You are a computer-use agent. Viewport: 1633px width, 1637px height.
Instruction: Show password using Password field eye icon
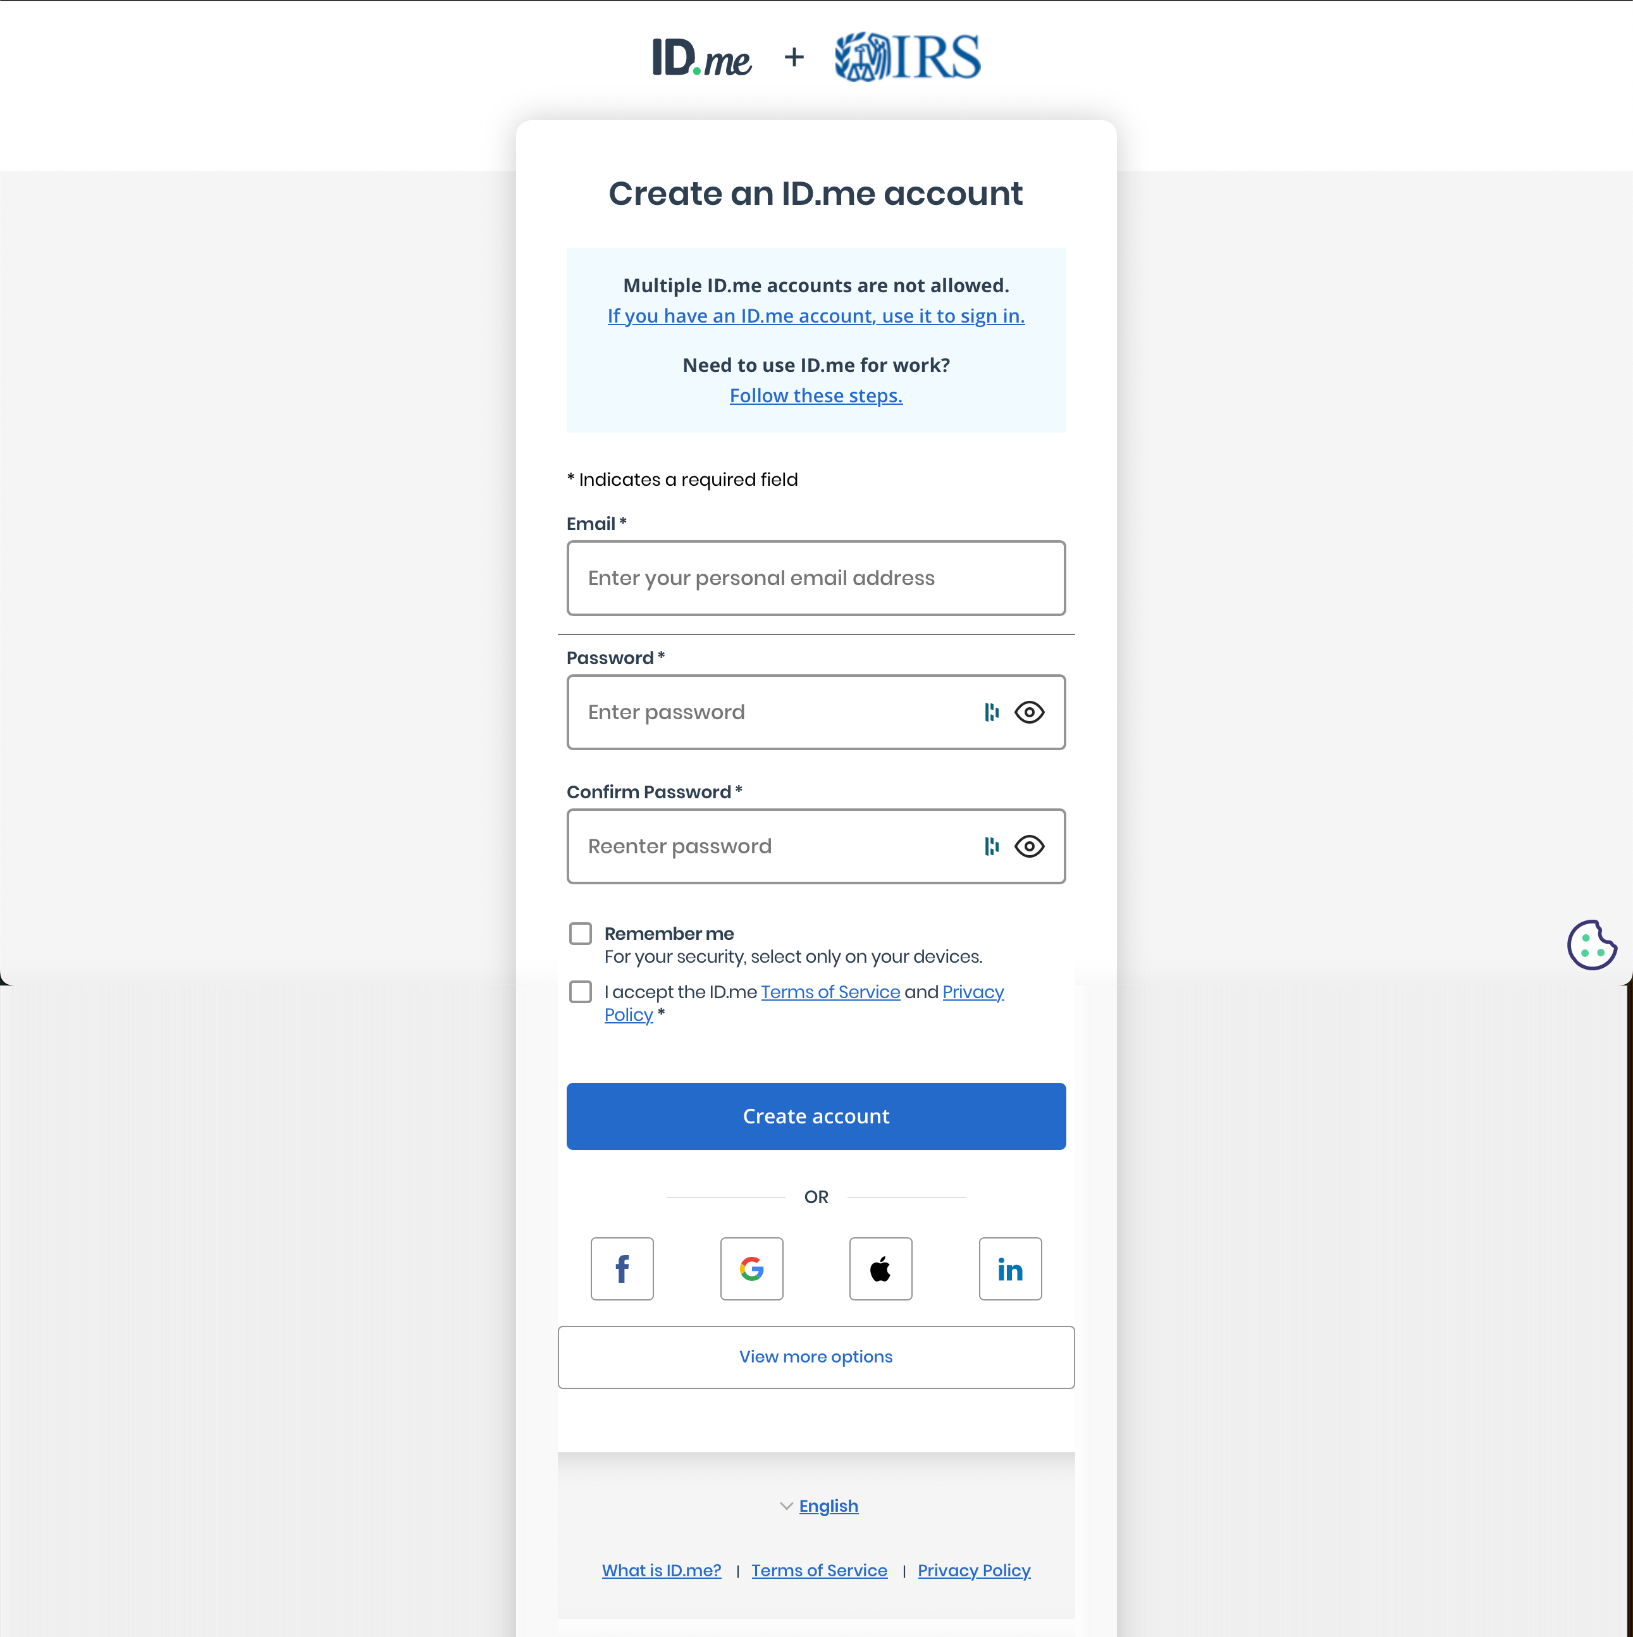pos(1029,712)
